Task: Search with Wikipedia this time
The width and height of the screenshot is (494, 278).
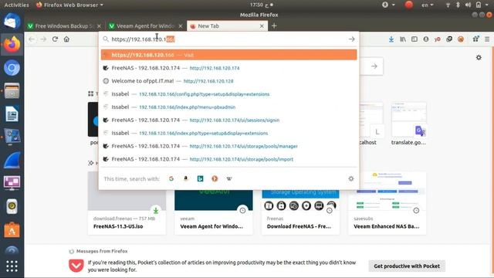Action: (229, 178)
